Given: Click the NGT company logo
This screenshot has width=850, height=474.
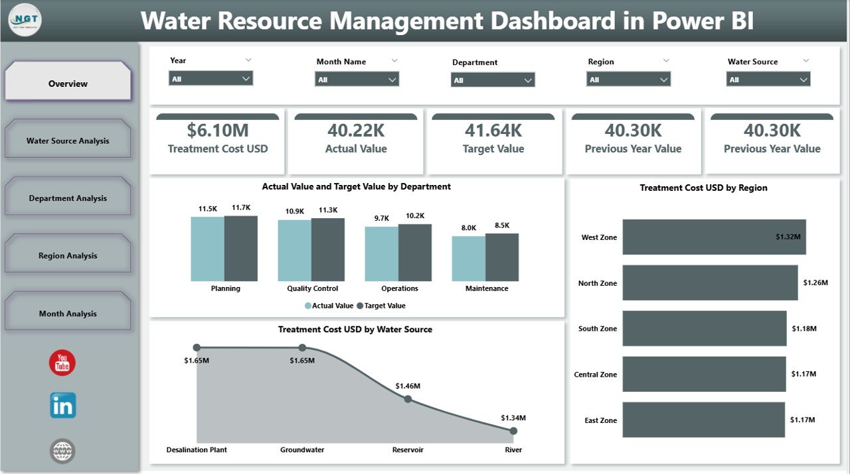Looking at the screenshot, I should click(24, 20).
